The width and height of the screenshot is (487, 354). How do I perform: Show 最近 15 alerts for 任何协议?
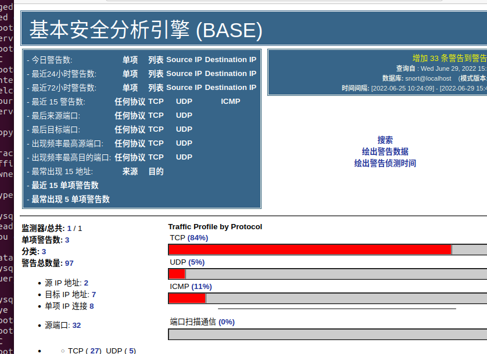130,102
